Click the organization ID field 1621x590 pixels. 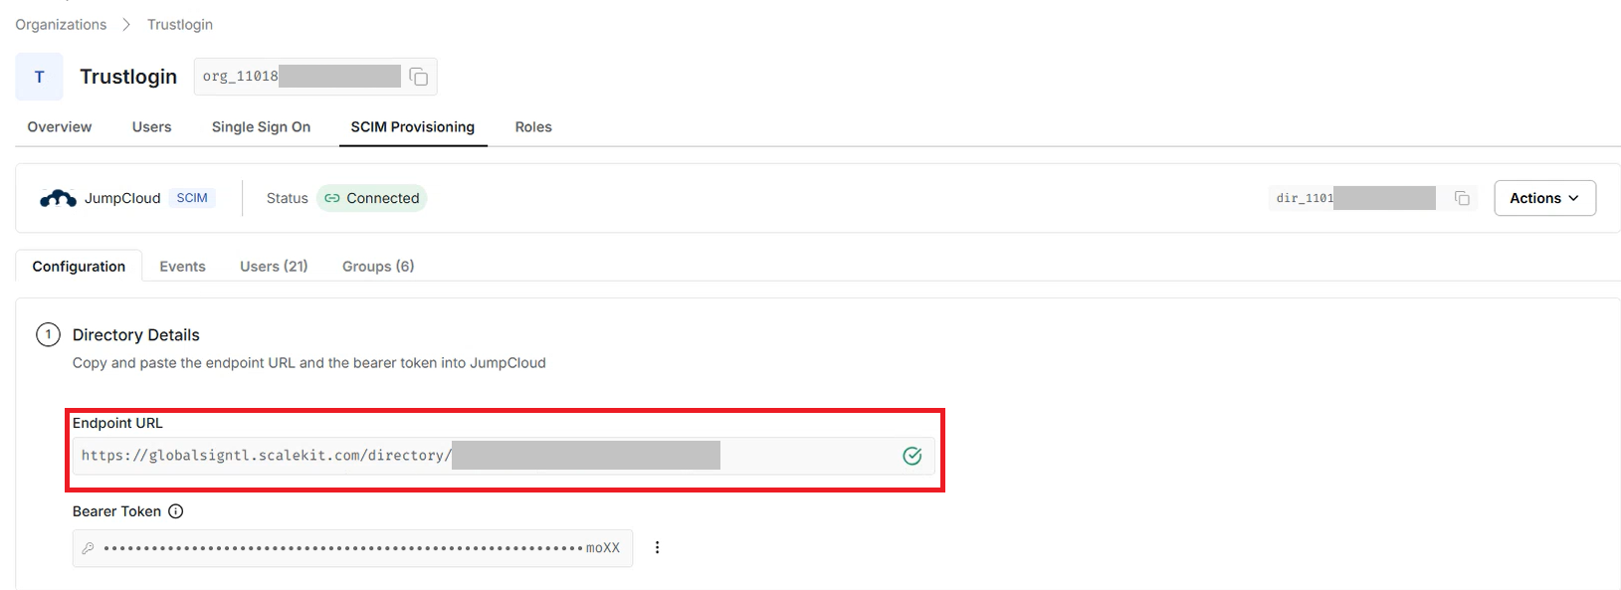pos(315,77)
